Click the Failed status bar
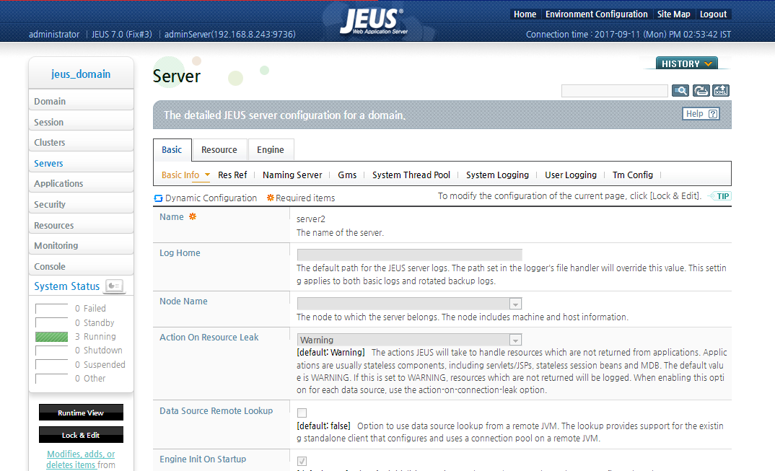The width and height of the screenshot is (775, 471). click(x=51, y=309)
